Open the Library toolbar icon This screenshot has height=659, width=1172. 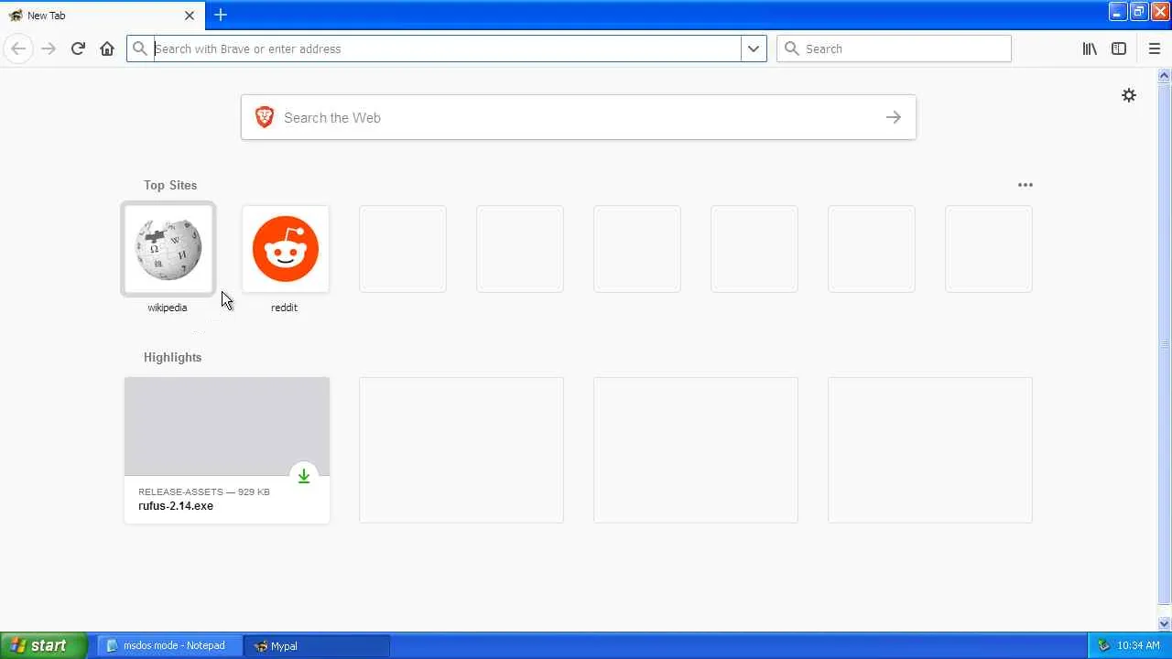[x=1090, y=49]
